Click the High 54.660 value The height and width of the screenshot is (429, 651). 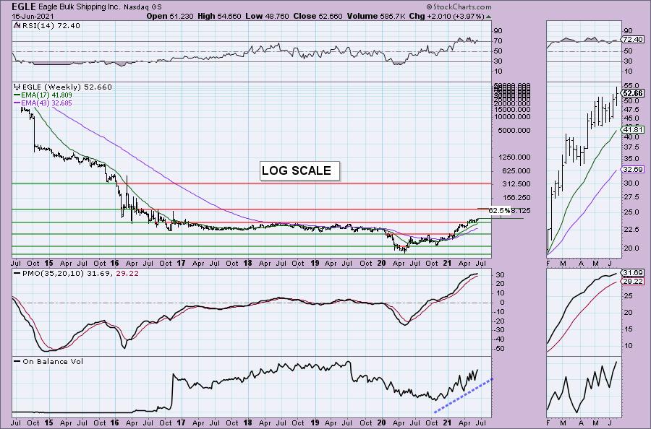pos(220,16)
